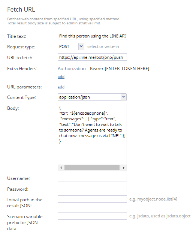Click the Authorization header name

click(72, 69)
